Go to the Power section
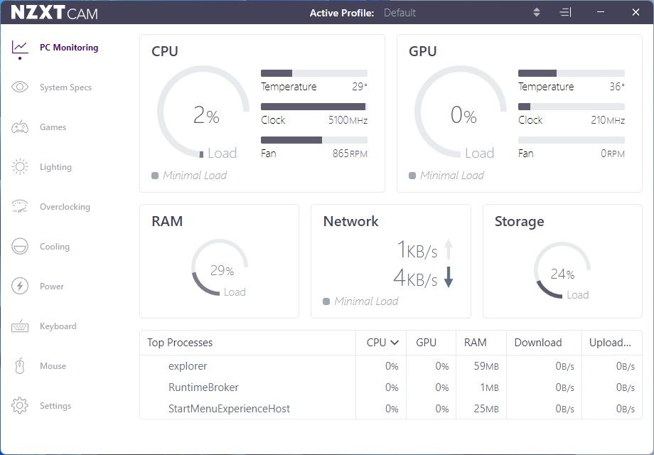Image resolution: width=654 pixels, height=455 pixels. click(52, 287)
